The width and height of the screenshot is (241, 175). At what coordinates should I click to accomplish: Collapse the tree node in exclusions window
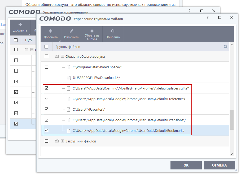coord(32,50)
